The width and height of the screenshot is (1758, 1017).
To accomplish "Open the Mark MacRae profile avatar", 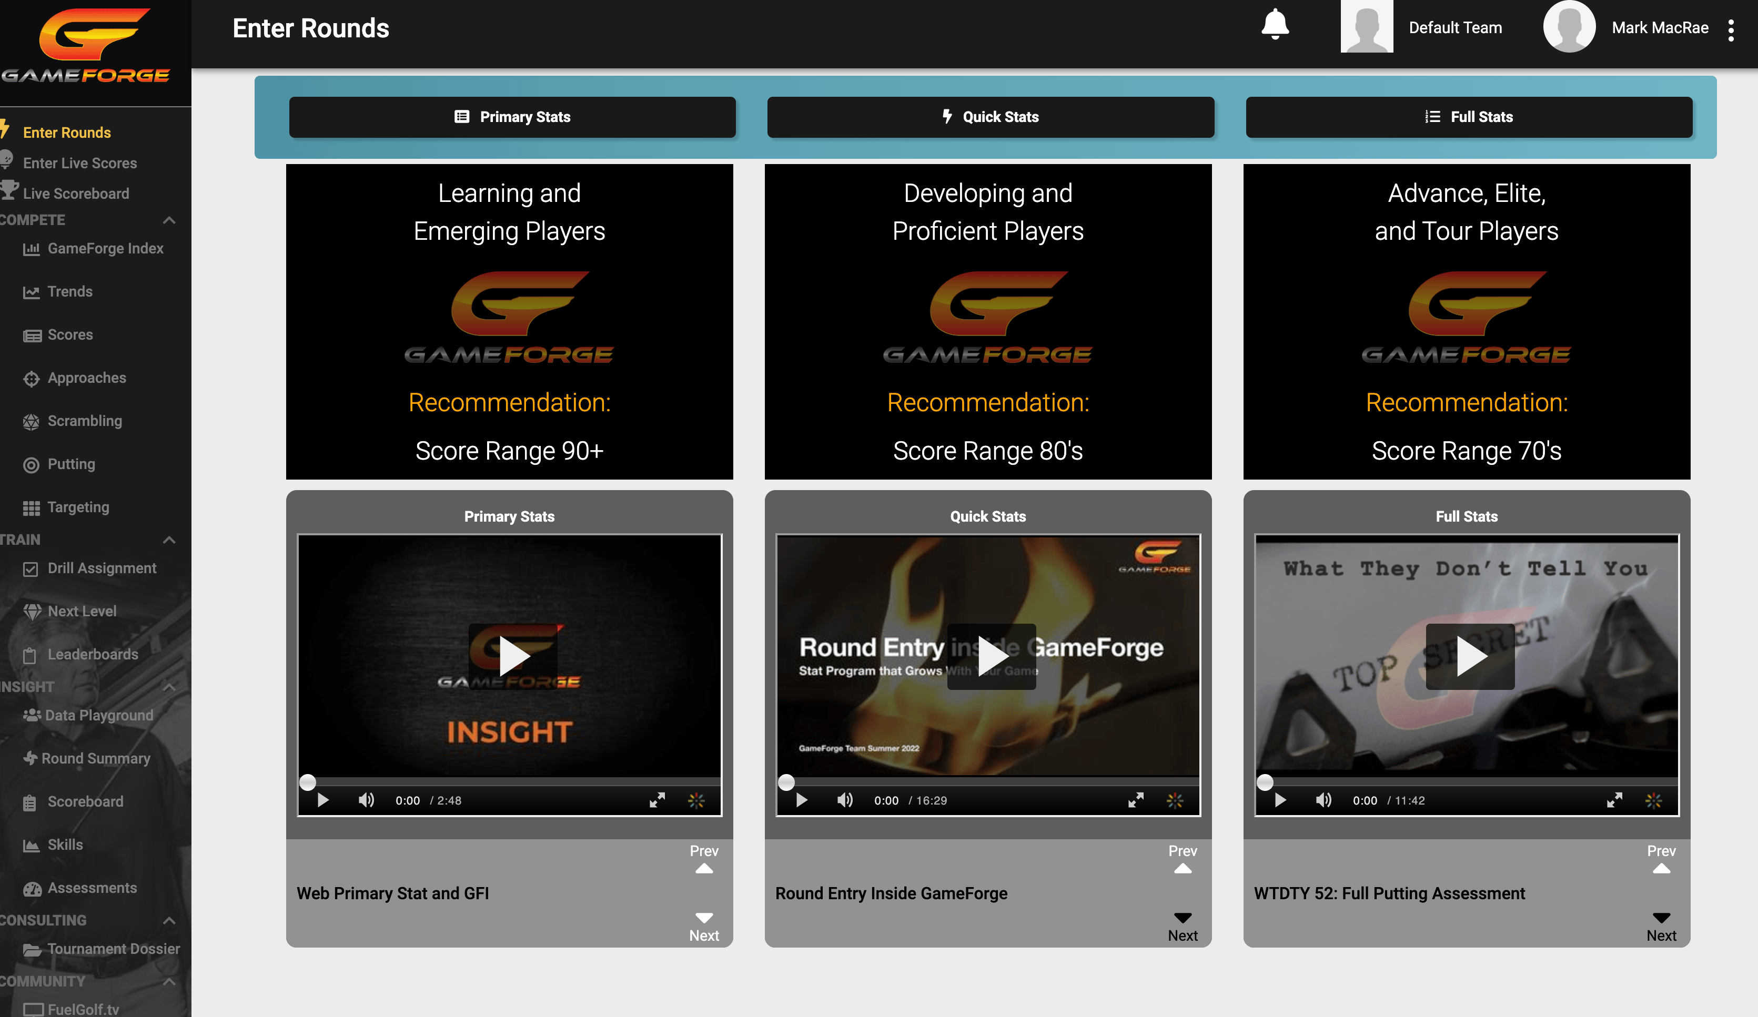I will tap(1569, 26).
